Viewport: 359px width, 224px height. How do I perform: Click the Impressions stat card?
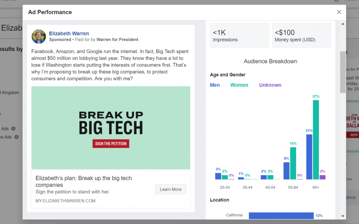[239, 35]
